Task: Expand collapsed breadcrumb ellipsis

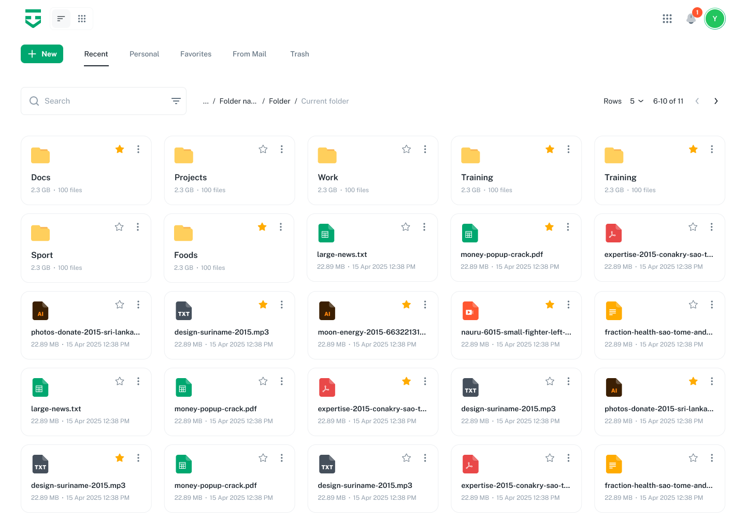Action: [206, 101]
